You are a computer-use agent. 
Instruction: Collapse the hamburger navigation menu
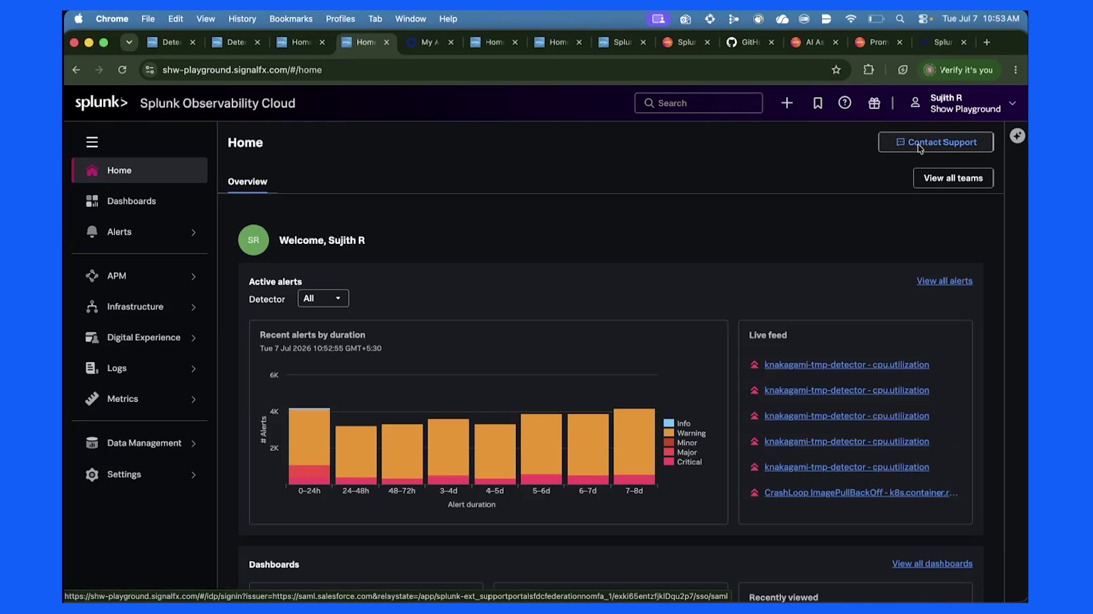pyautogui.click(x=92, y=142)
